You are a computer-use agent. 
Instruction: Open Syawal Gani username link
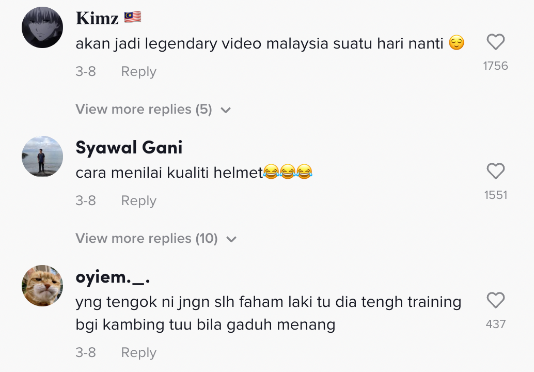(129, 147)
